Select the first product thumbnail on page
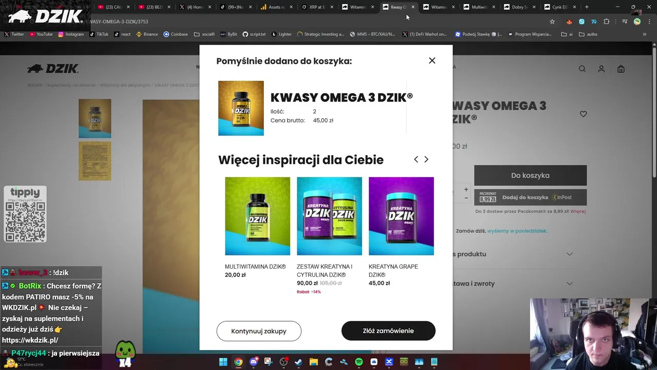657x370 pixels. 94,118
